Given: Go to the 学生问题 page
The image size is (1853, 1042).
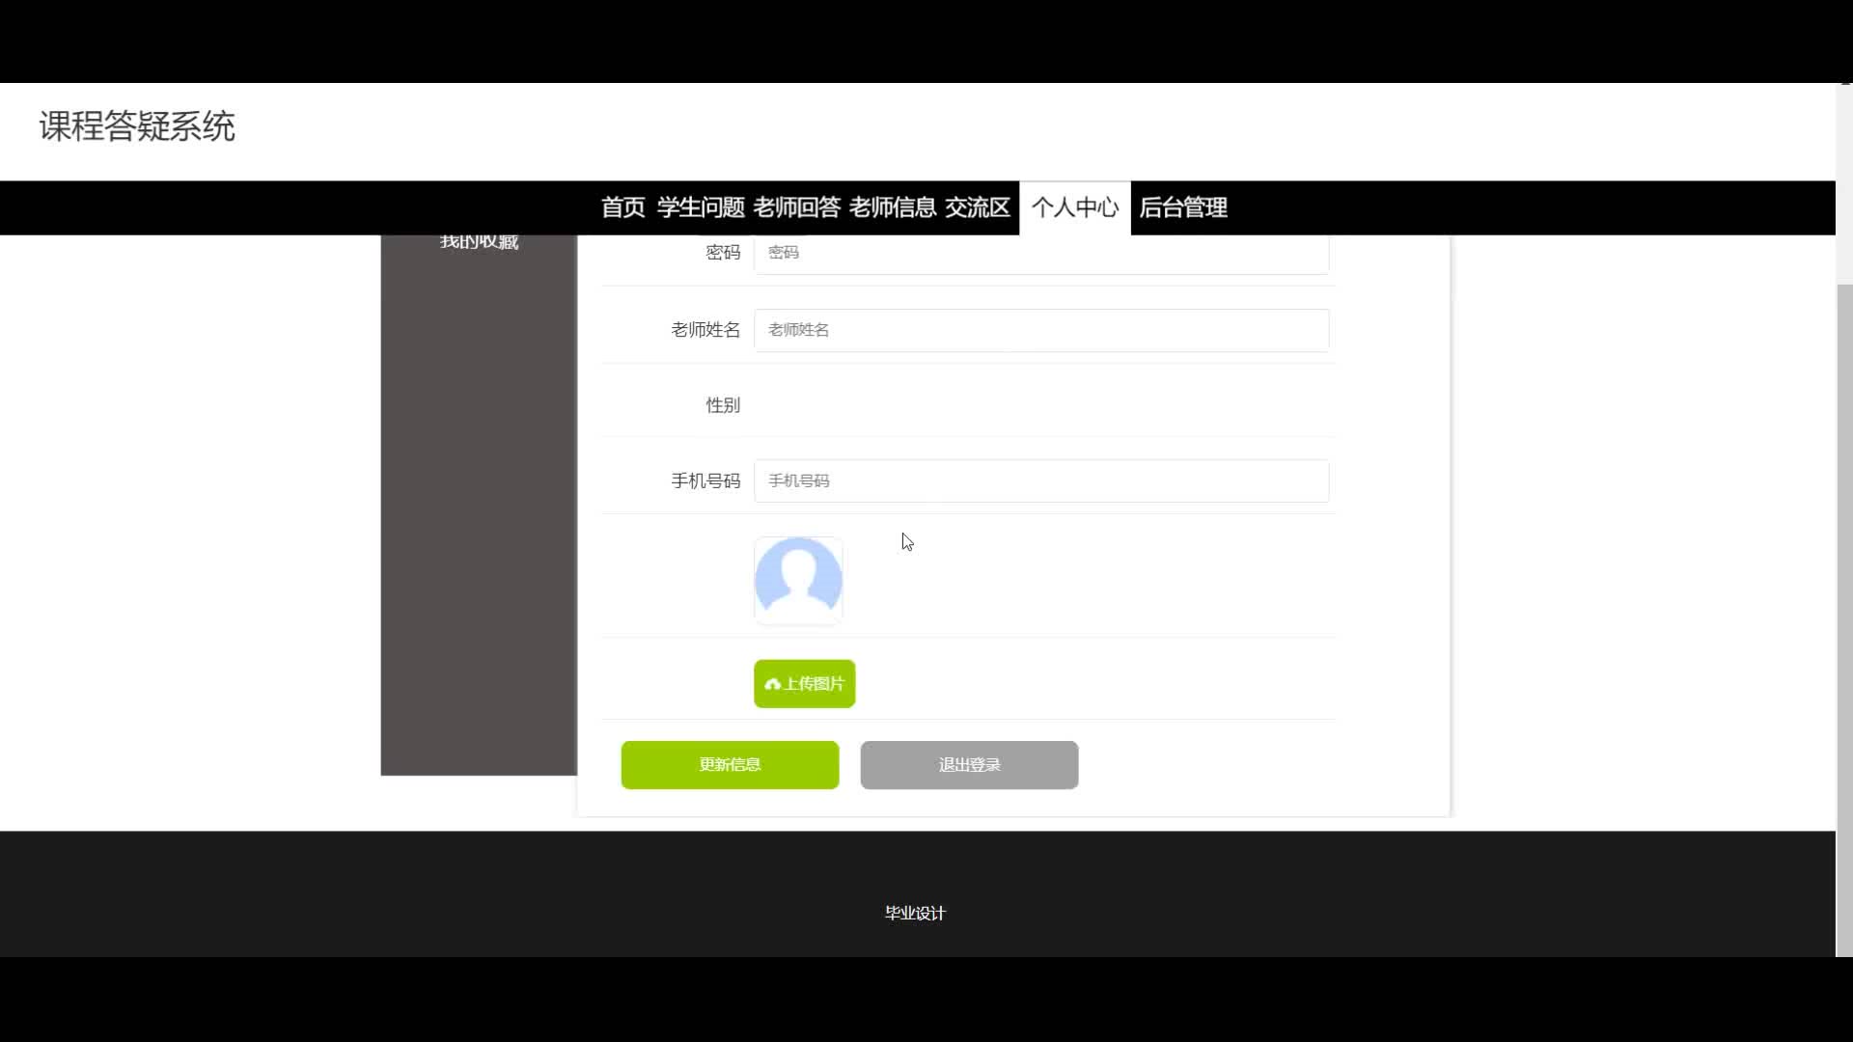Looking at the screenshot, I should [701, 207].
